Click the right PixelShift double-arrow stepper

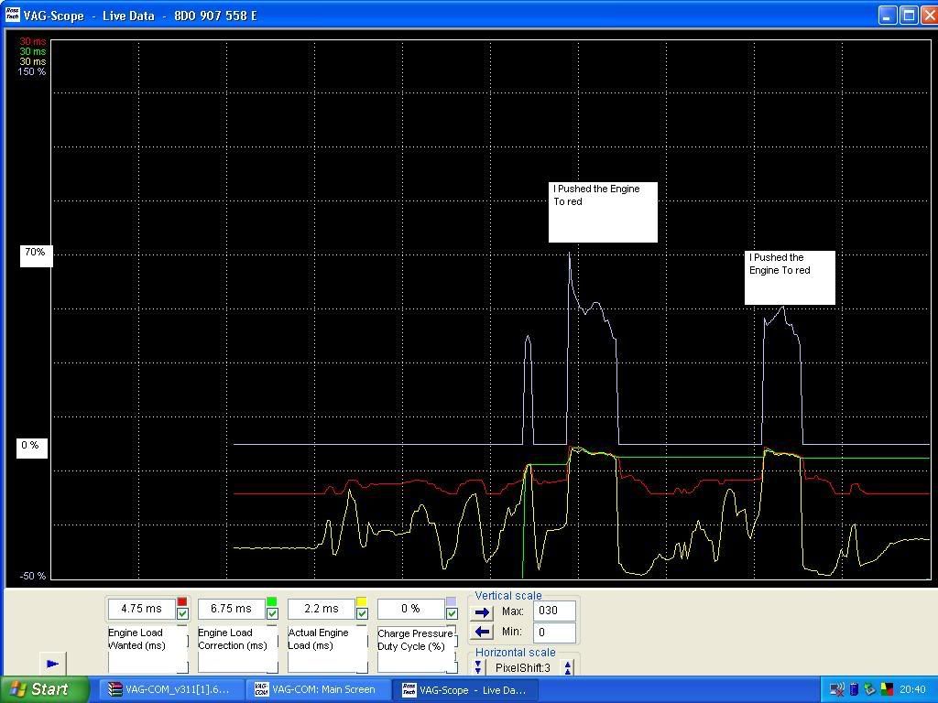568,668
